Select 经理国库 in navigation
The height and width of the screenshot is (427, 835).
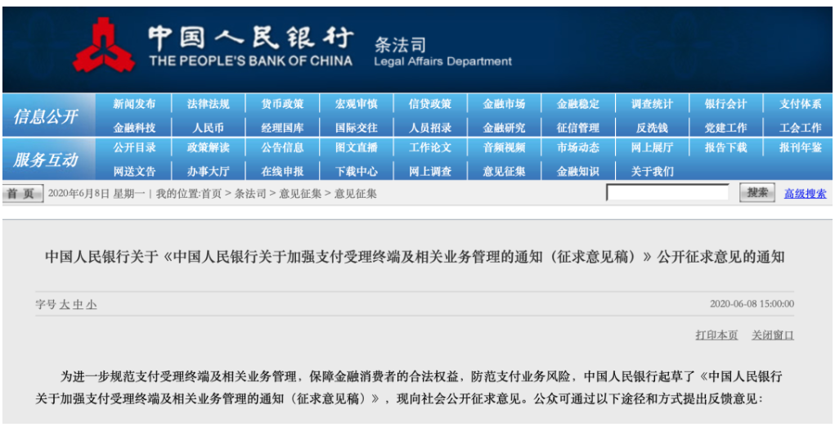282,128
